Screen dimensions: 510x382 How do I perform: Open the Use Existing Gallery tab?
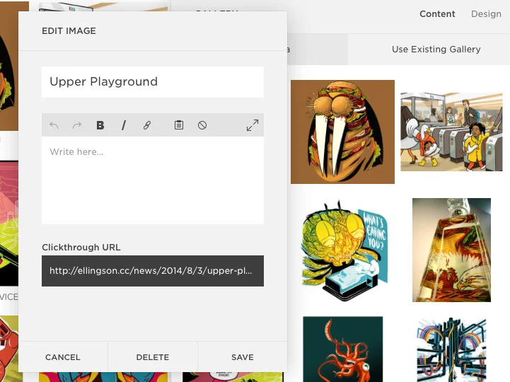click(436, 49)
